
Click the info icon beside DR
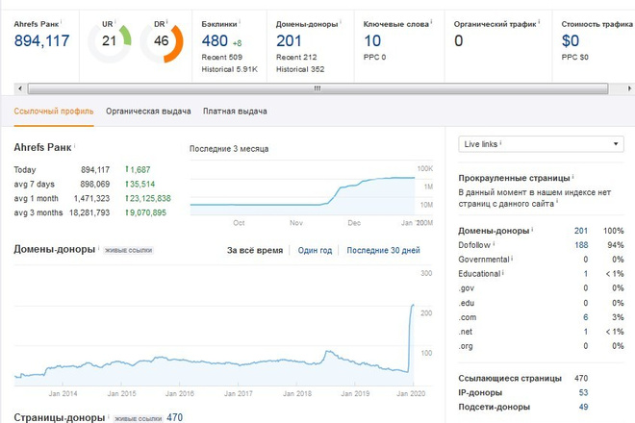pos(166,21)
